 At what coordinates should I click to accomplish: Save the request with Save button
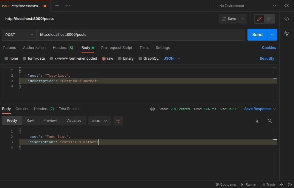[229, 19]
